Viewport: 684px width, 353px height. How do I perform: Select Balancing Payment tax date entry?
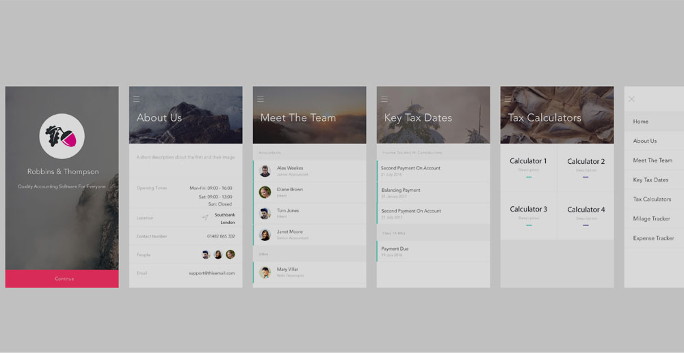click(x=432, y=193)
